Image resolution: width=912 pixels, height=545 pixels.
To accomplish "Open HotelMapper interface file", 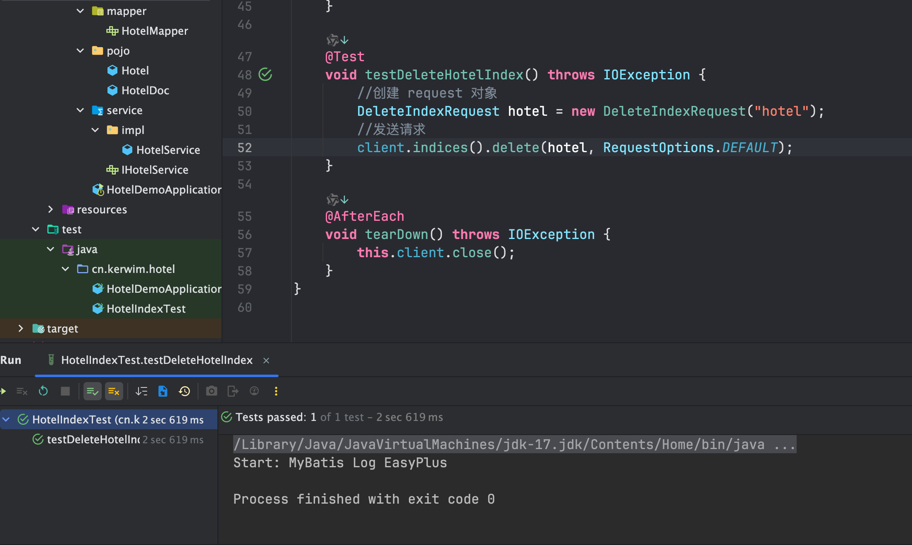I will [155, 31].
